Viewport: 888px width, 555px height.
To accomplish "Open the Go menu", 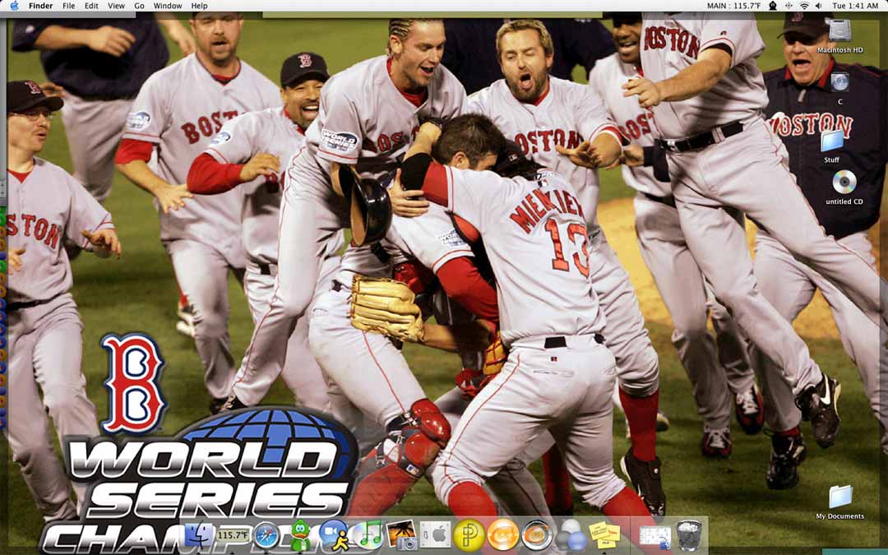I will pyautogui.click(x=139, y=6).
